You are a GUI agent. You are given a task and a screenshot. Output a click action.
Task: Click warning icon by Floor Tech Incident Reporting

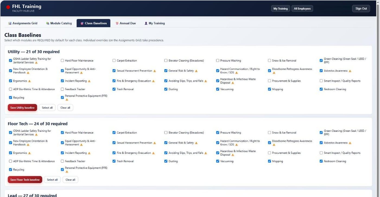pos(89,153)
